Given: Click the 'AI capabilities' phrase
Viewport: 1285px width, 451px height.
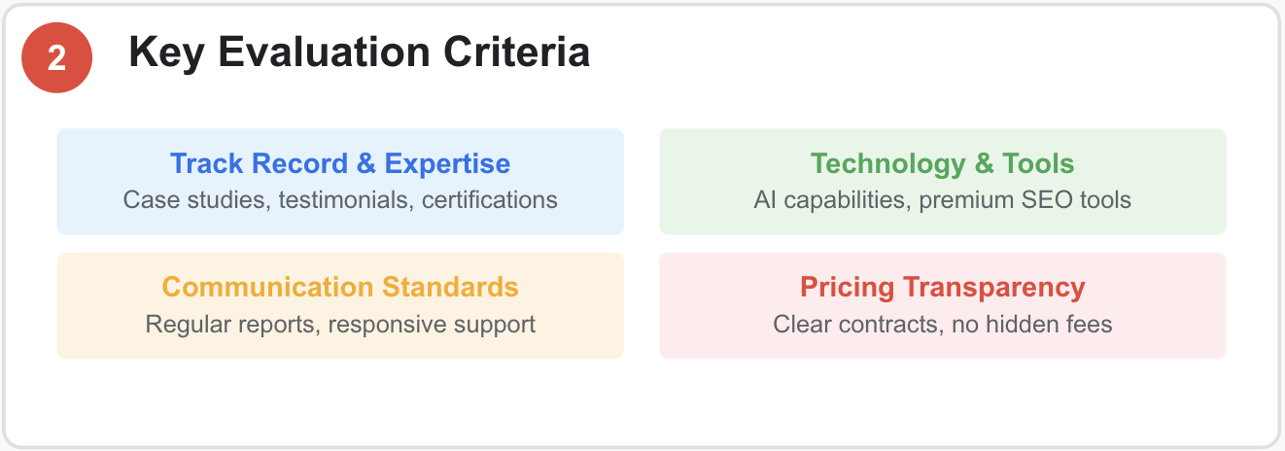Looking at the screenshot, I should (x=826, y=201).
